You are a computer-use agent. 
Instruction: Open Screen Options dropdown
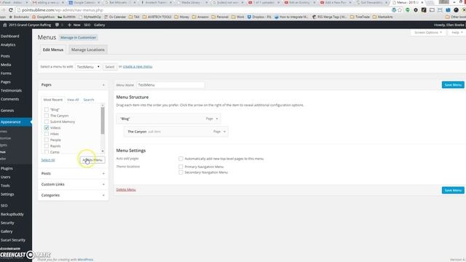point(428,32)
